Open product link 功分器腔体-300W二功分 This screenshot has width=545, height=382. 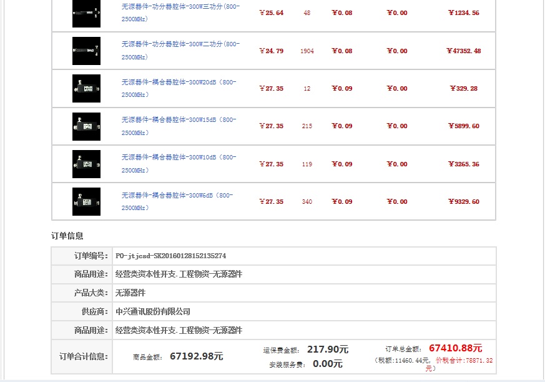point(180,51)
